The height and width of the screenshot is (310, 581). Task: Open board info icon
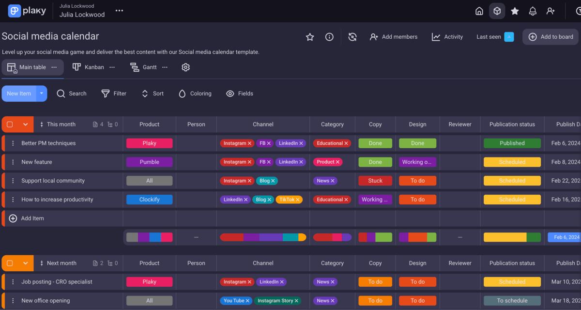tap(329, 37)
